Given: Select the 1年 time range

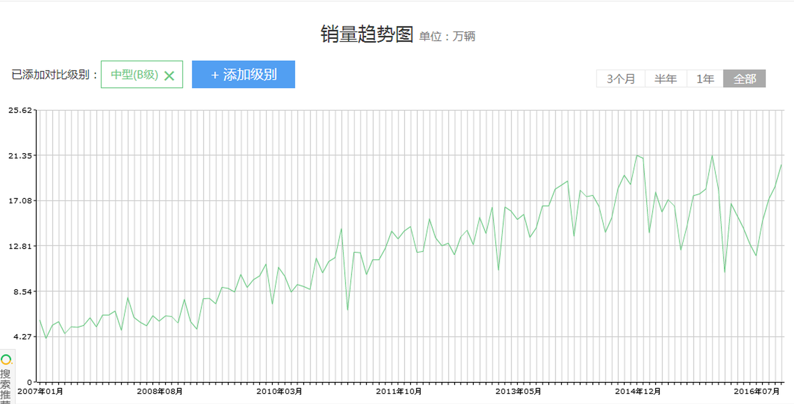Looking at the screenshot, I should click(x=705, y=78).
